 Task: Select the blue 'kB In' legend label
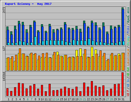tap(128, 83)
